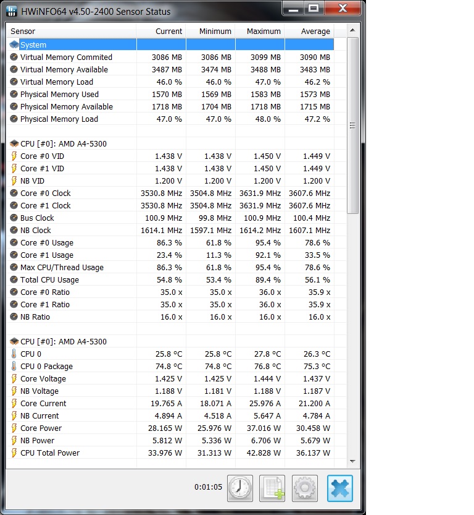
Task: Open sensor settings gear button
Action: 304,488
